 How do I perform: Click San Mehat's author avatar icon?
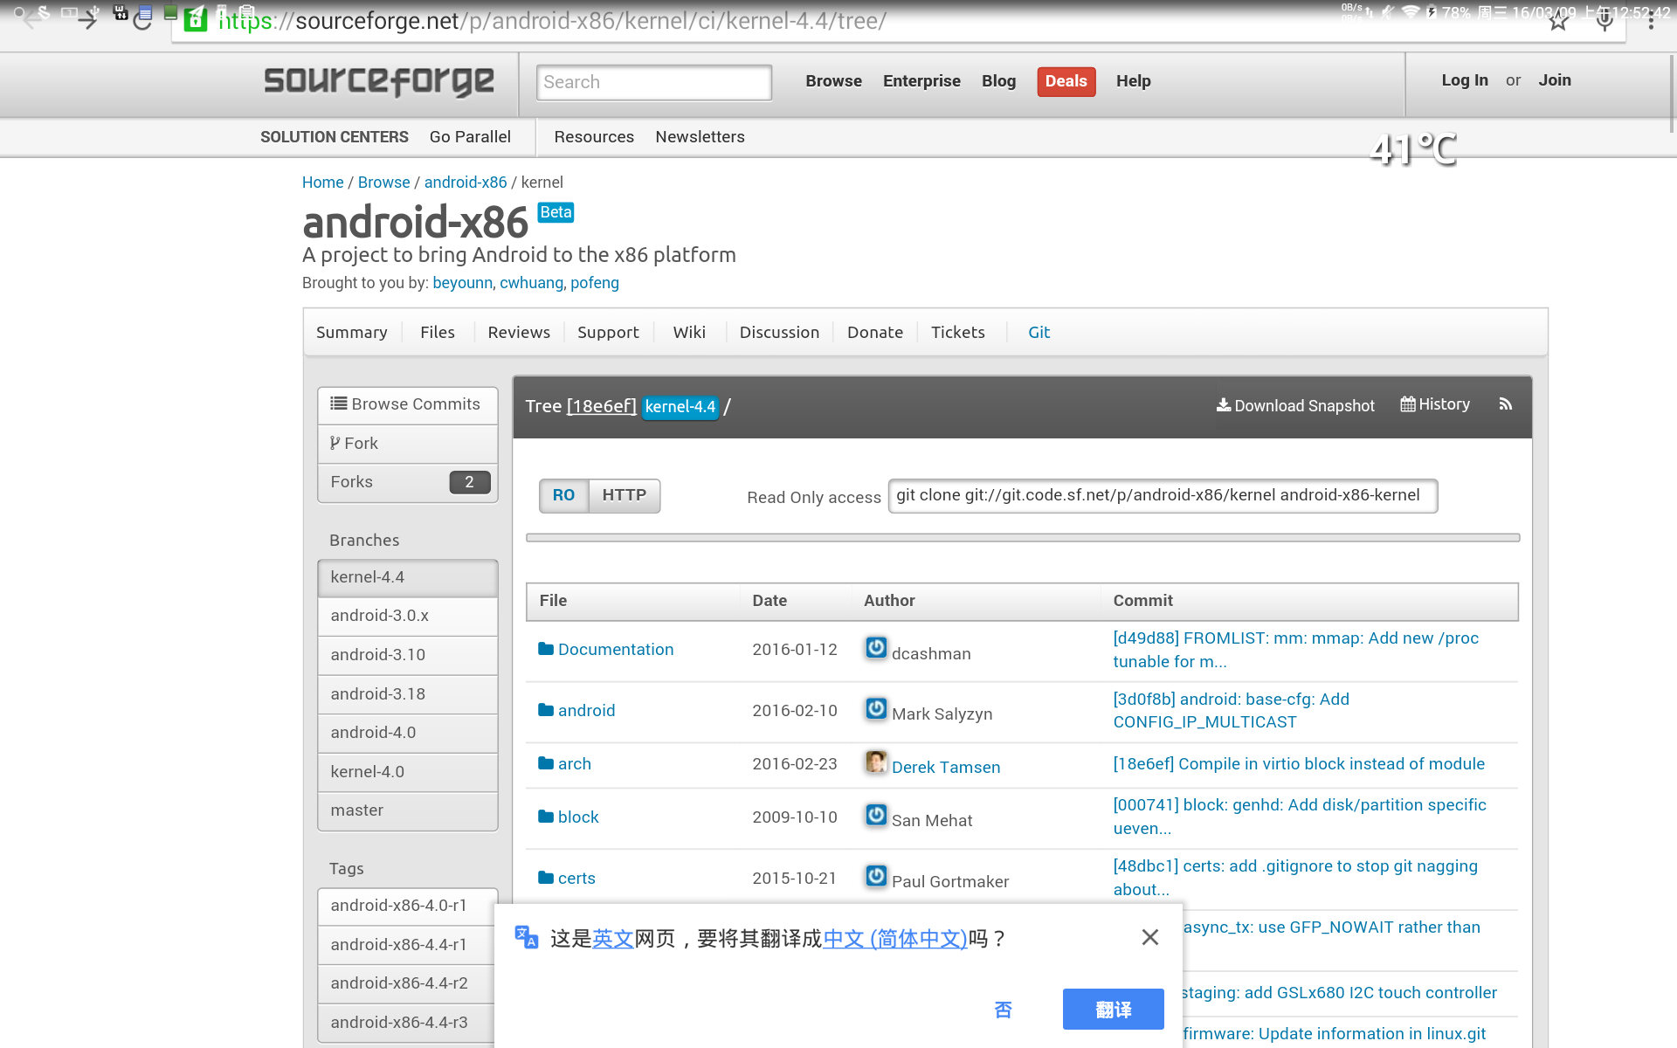(x=876, y=815)
